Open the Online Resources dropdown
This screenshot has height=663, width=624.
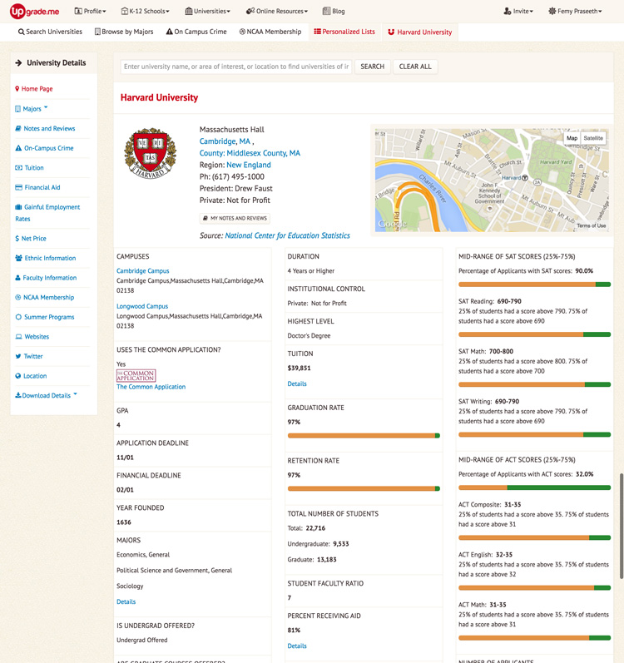[x=277, y=12]
